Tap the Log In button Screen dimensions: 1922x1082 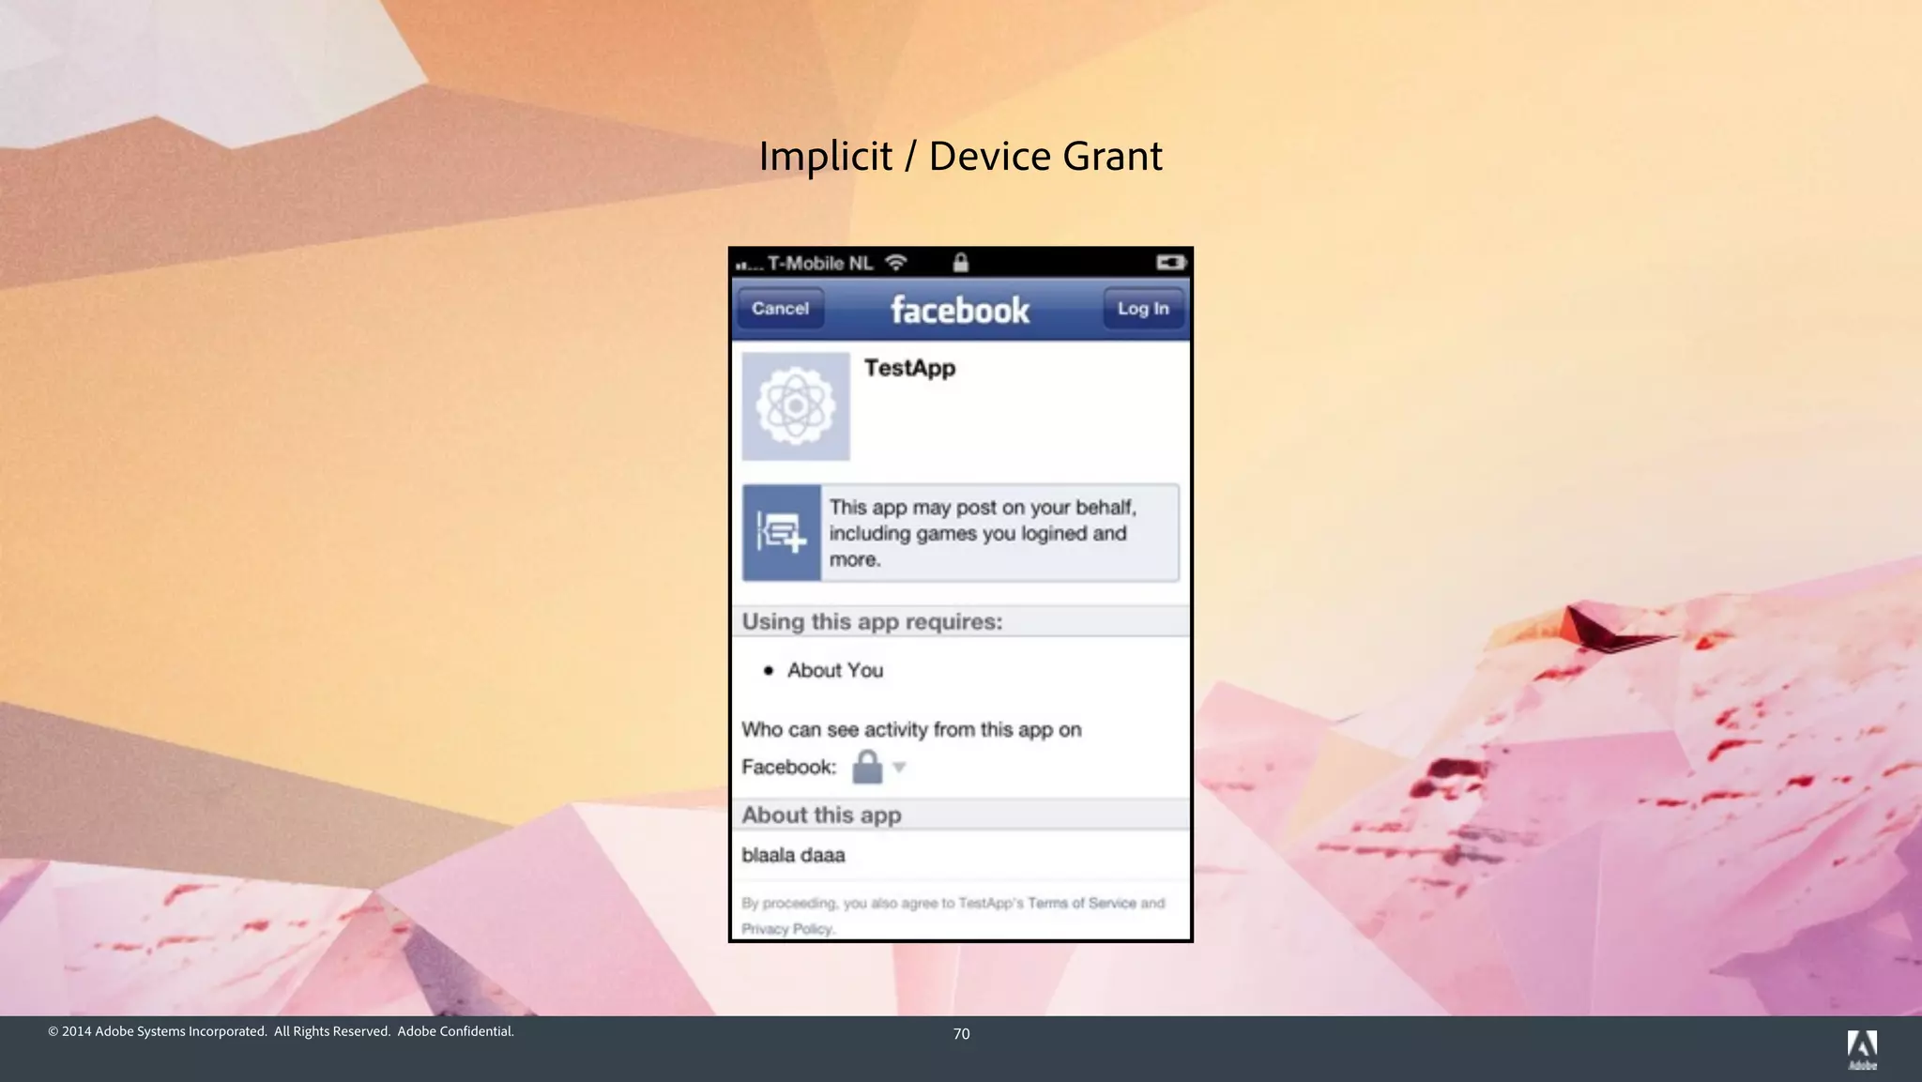[1142, 309]
